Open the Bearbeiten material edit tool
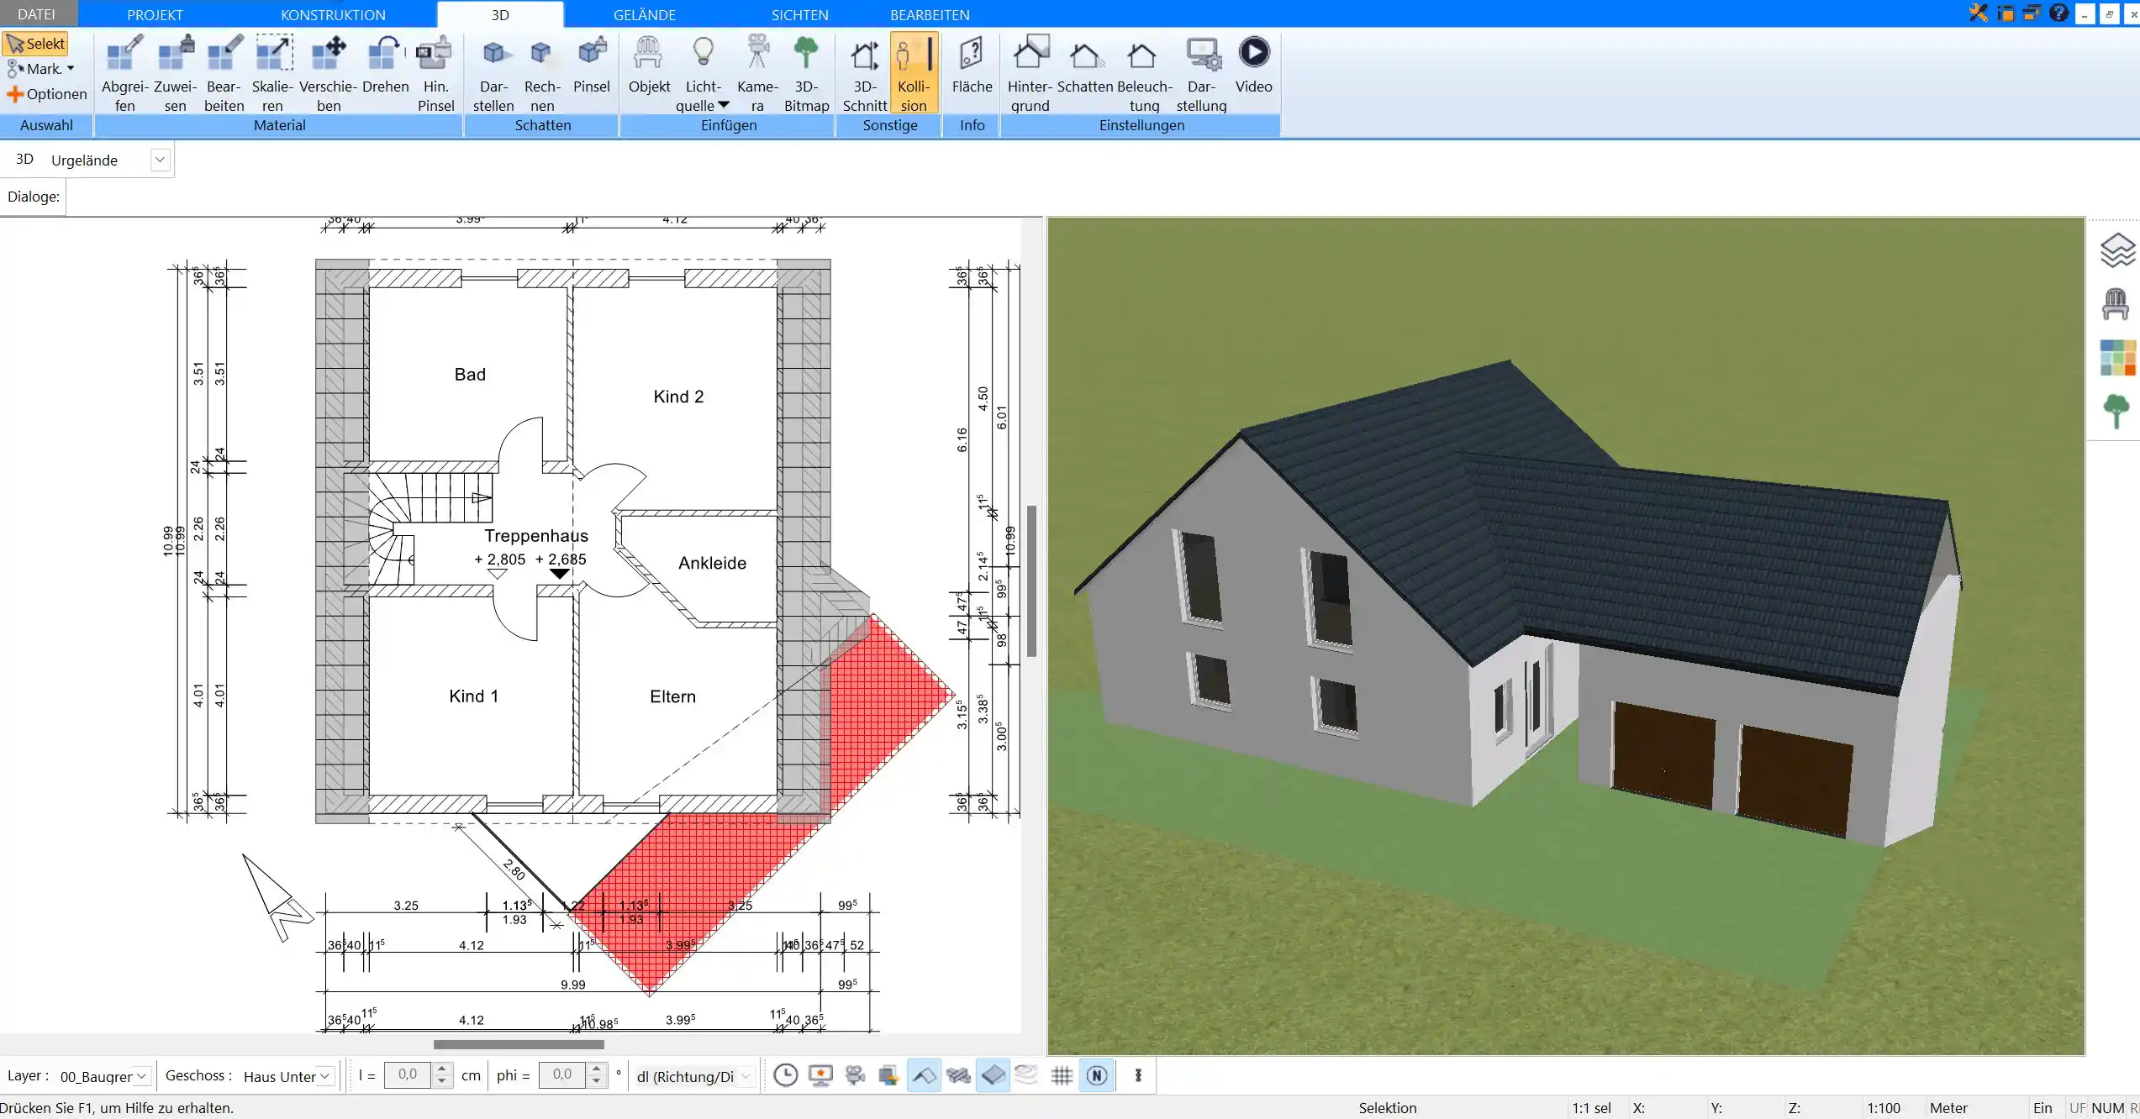2140x1119 pixels. tap(224, 73)
